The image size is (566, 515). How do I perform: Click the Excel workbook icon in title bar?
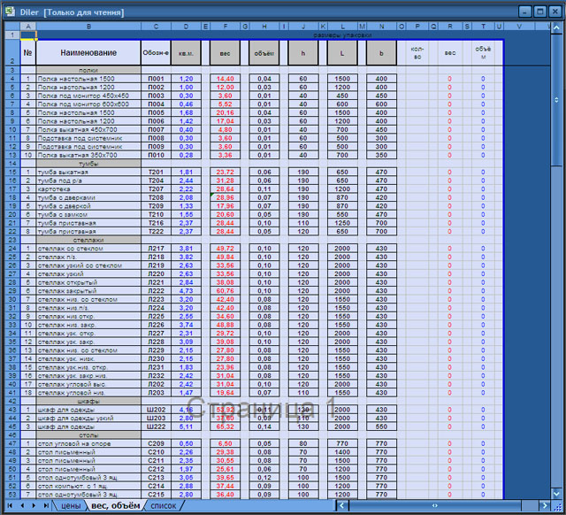[x=10, y=12]
